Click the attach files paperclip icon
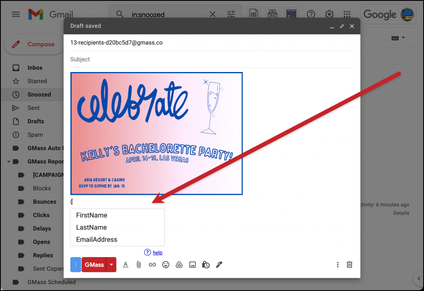 139,265
